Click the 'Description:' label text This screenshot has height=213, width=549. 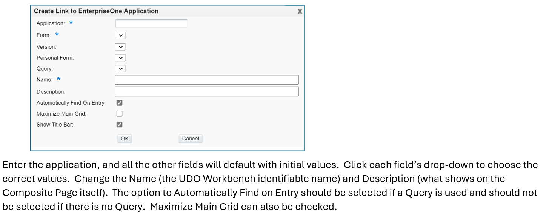pos(51,92)
